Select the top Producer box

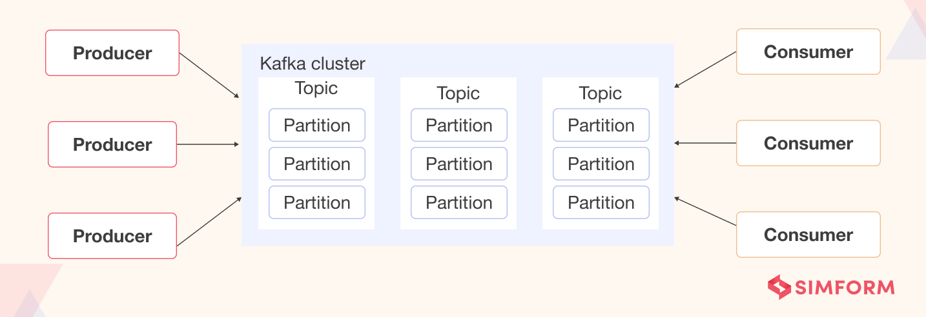pos(112,53)
